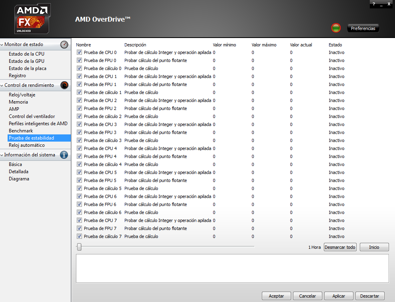Click the Aplicar button

tap(339, 296)
